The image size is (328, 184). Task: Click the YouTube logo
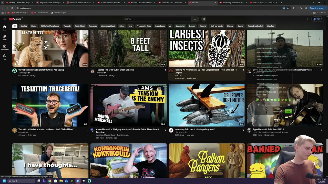pos(15,19)
